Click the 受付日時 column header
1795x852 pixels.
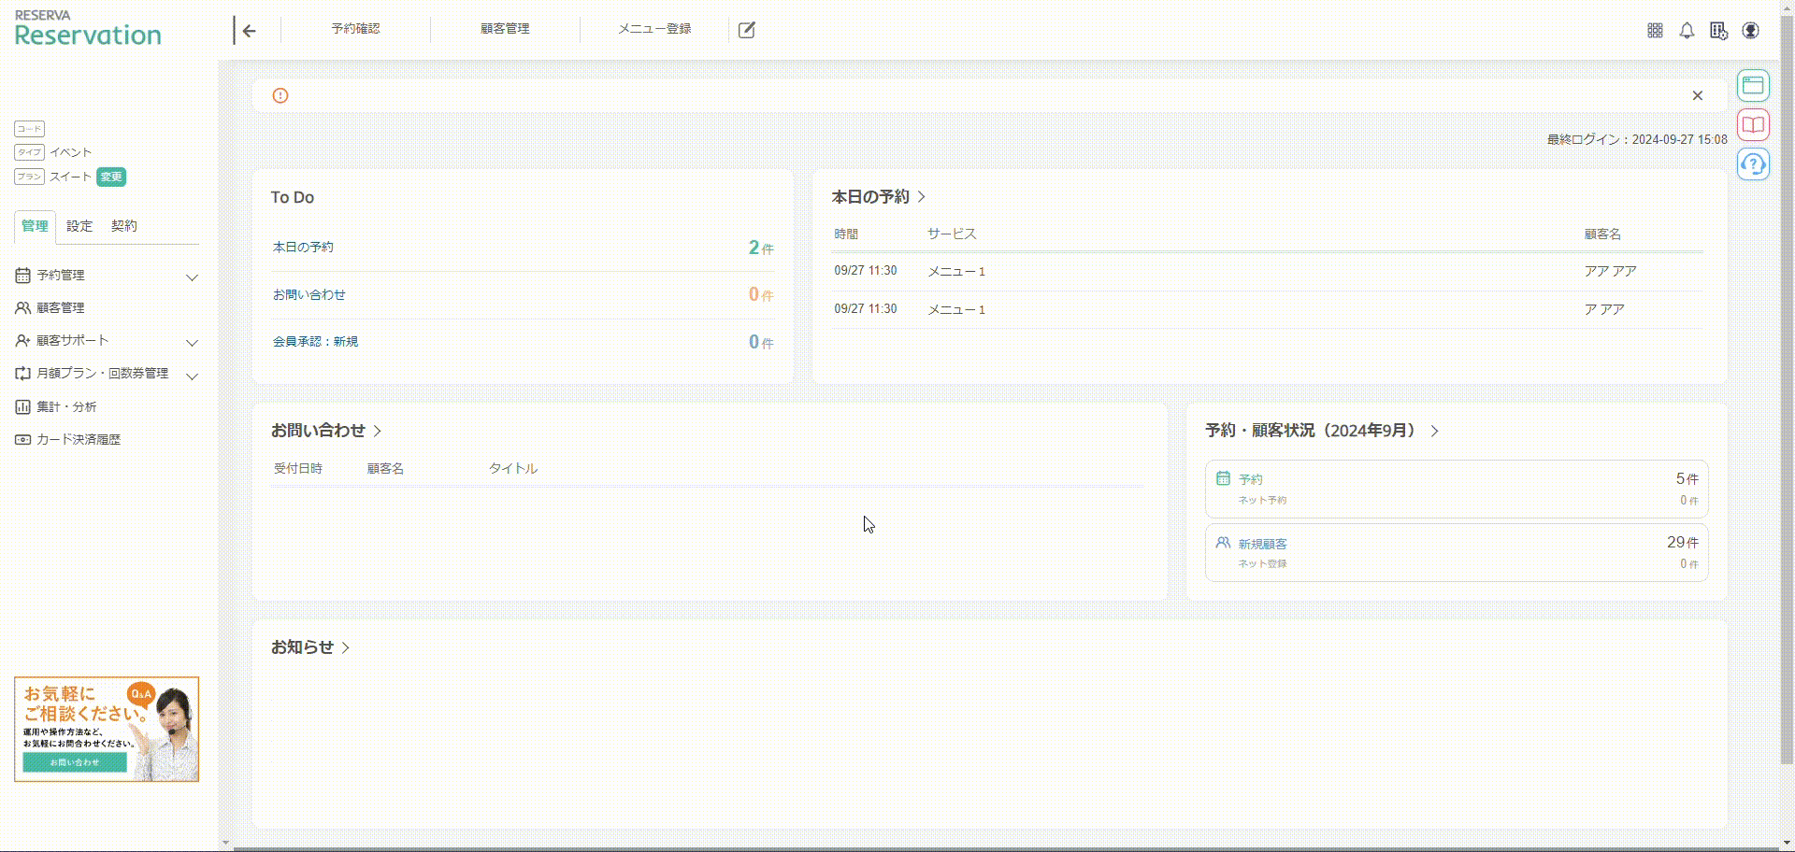click(298, 469)
